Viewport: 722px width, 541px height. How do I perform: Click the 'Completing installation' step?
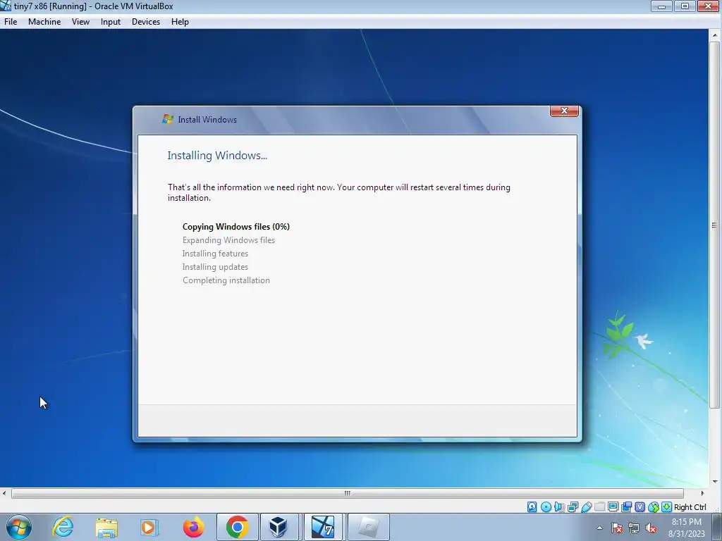click(x=226, y=280)
